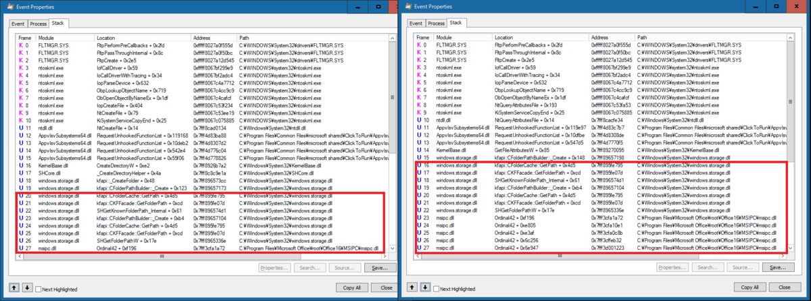This screenshot has width=811, height=301.
Task: Select frame 27 msipc.dll row in left window
Action: click(203, 248)
